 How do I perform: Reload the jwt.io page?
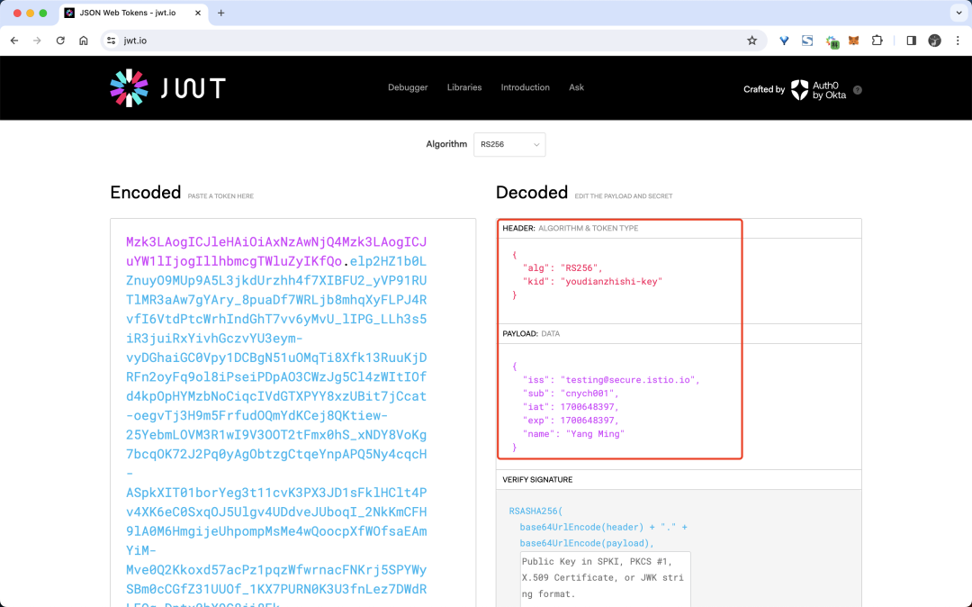(60, 41)
